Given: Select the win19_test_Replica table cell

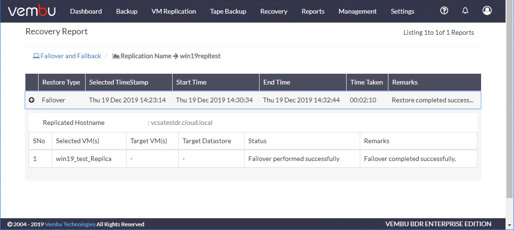Looking at the screenshot, I should [89, 159].
